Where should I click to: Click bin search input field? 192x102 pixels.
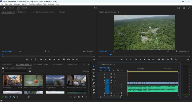pyautogui.click(x=15, y=71)
